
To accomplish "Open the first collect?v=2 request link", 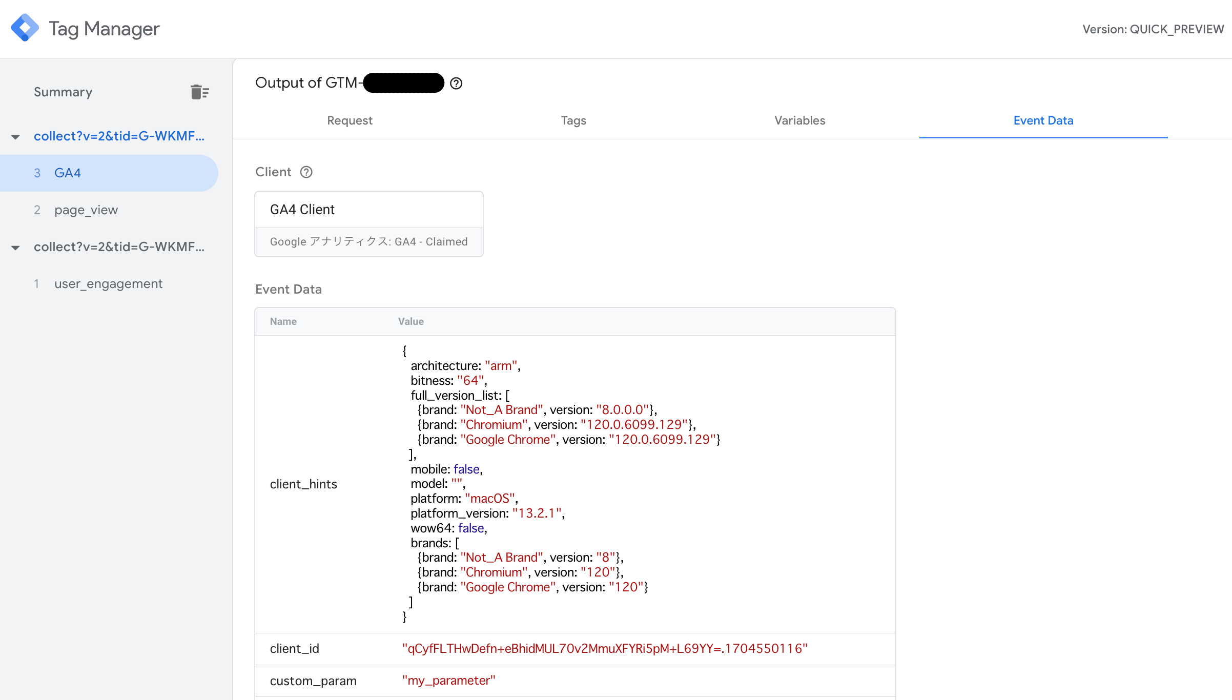I will 119,136.
